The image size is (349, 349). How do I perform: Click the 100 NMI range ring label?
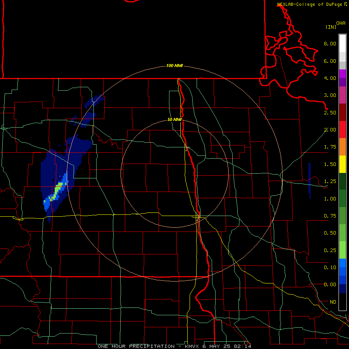click(x=174, y=66)
